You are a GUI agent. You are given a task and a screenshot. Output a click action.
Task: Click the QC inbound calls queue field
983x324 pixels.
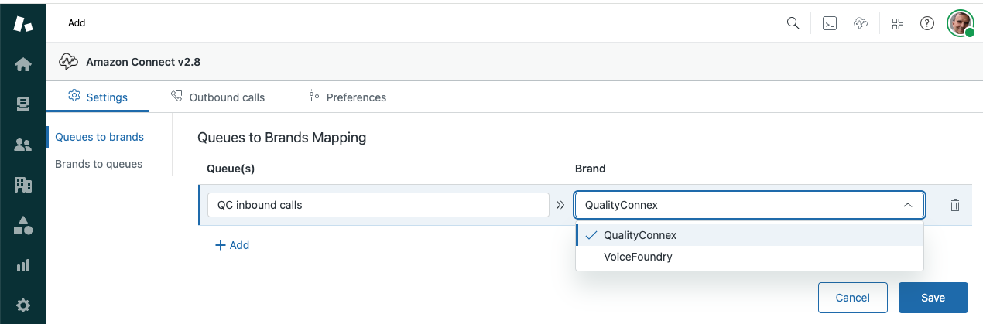(378, 205)
